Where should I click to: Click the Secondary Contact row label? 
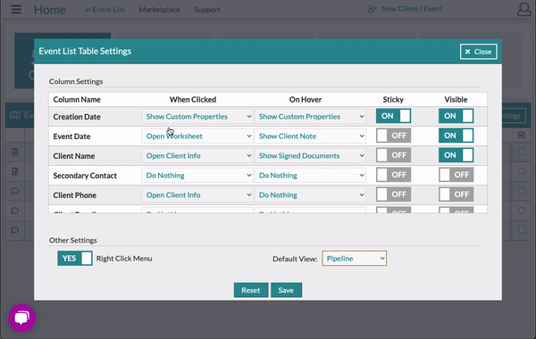pos(85,176)
